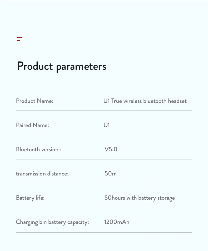The height and width of the screenshot is (251, 208).
Task: Select the Product Name label
Action: (x=34, y=101)
